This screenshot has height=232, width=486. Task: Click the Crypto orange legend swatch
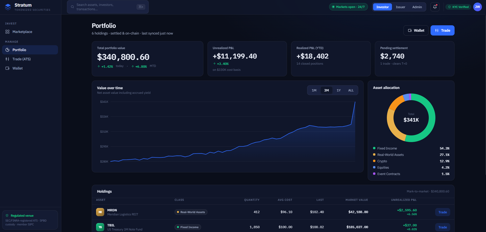[374, 161]
